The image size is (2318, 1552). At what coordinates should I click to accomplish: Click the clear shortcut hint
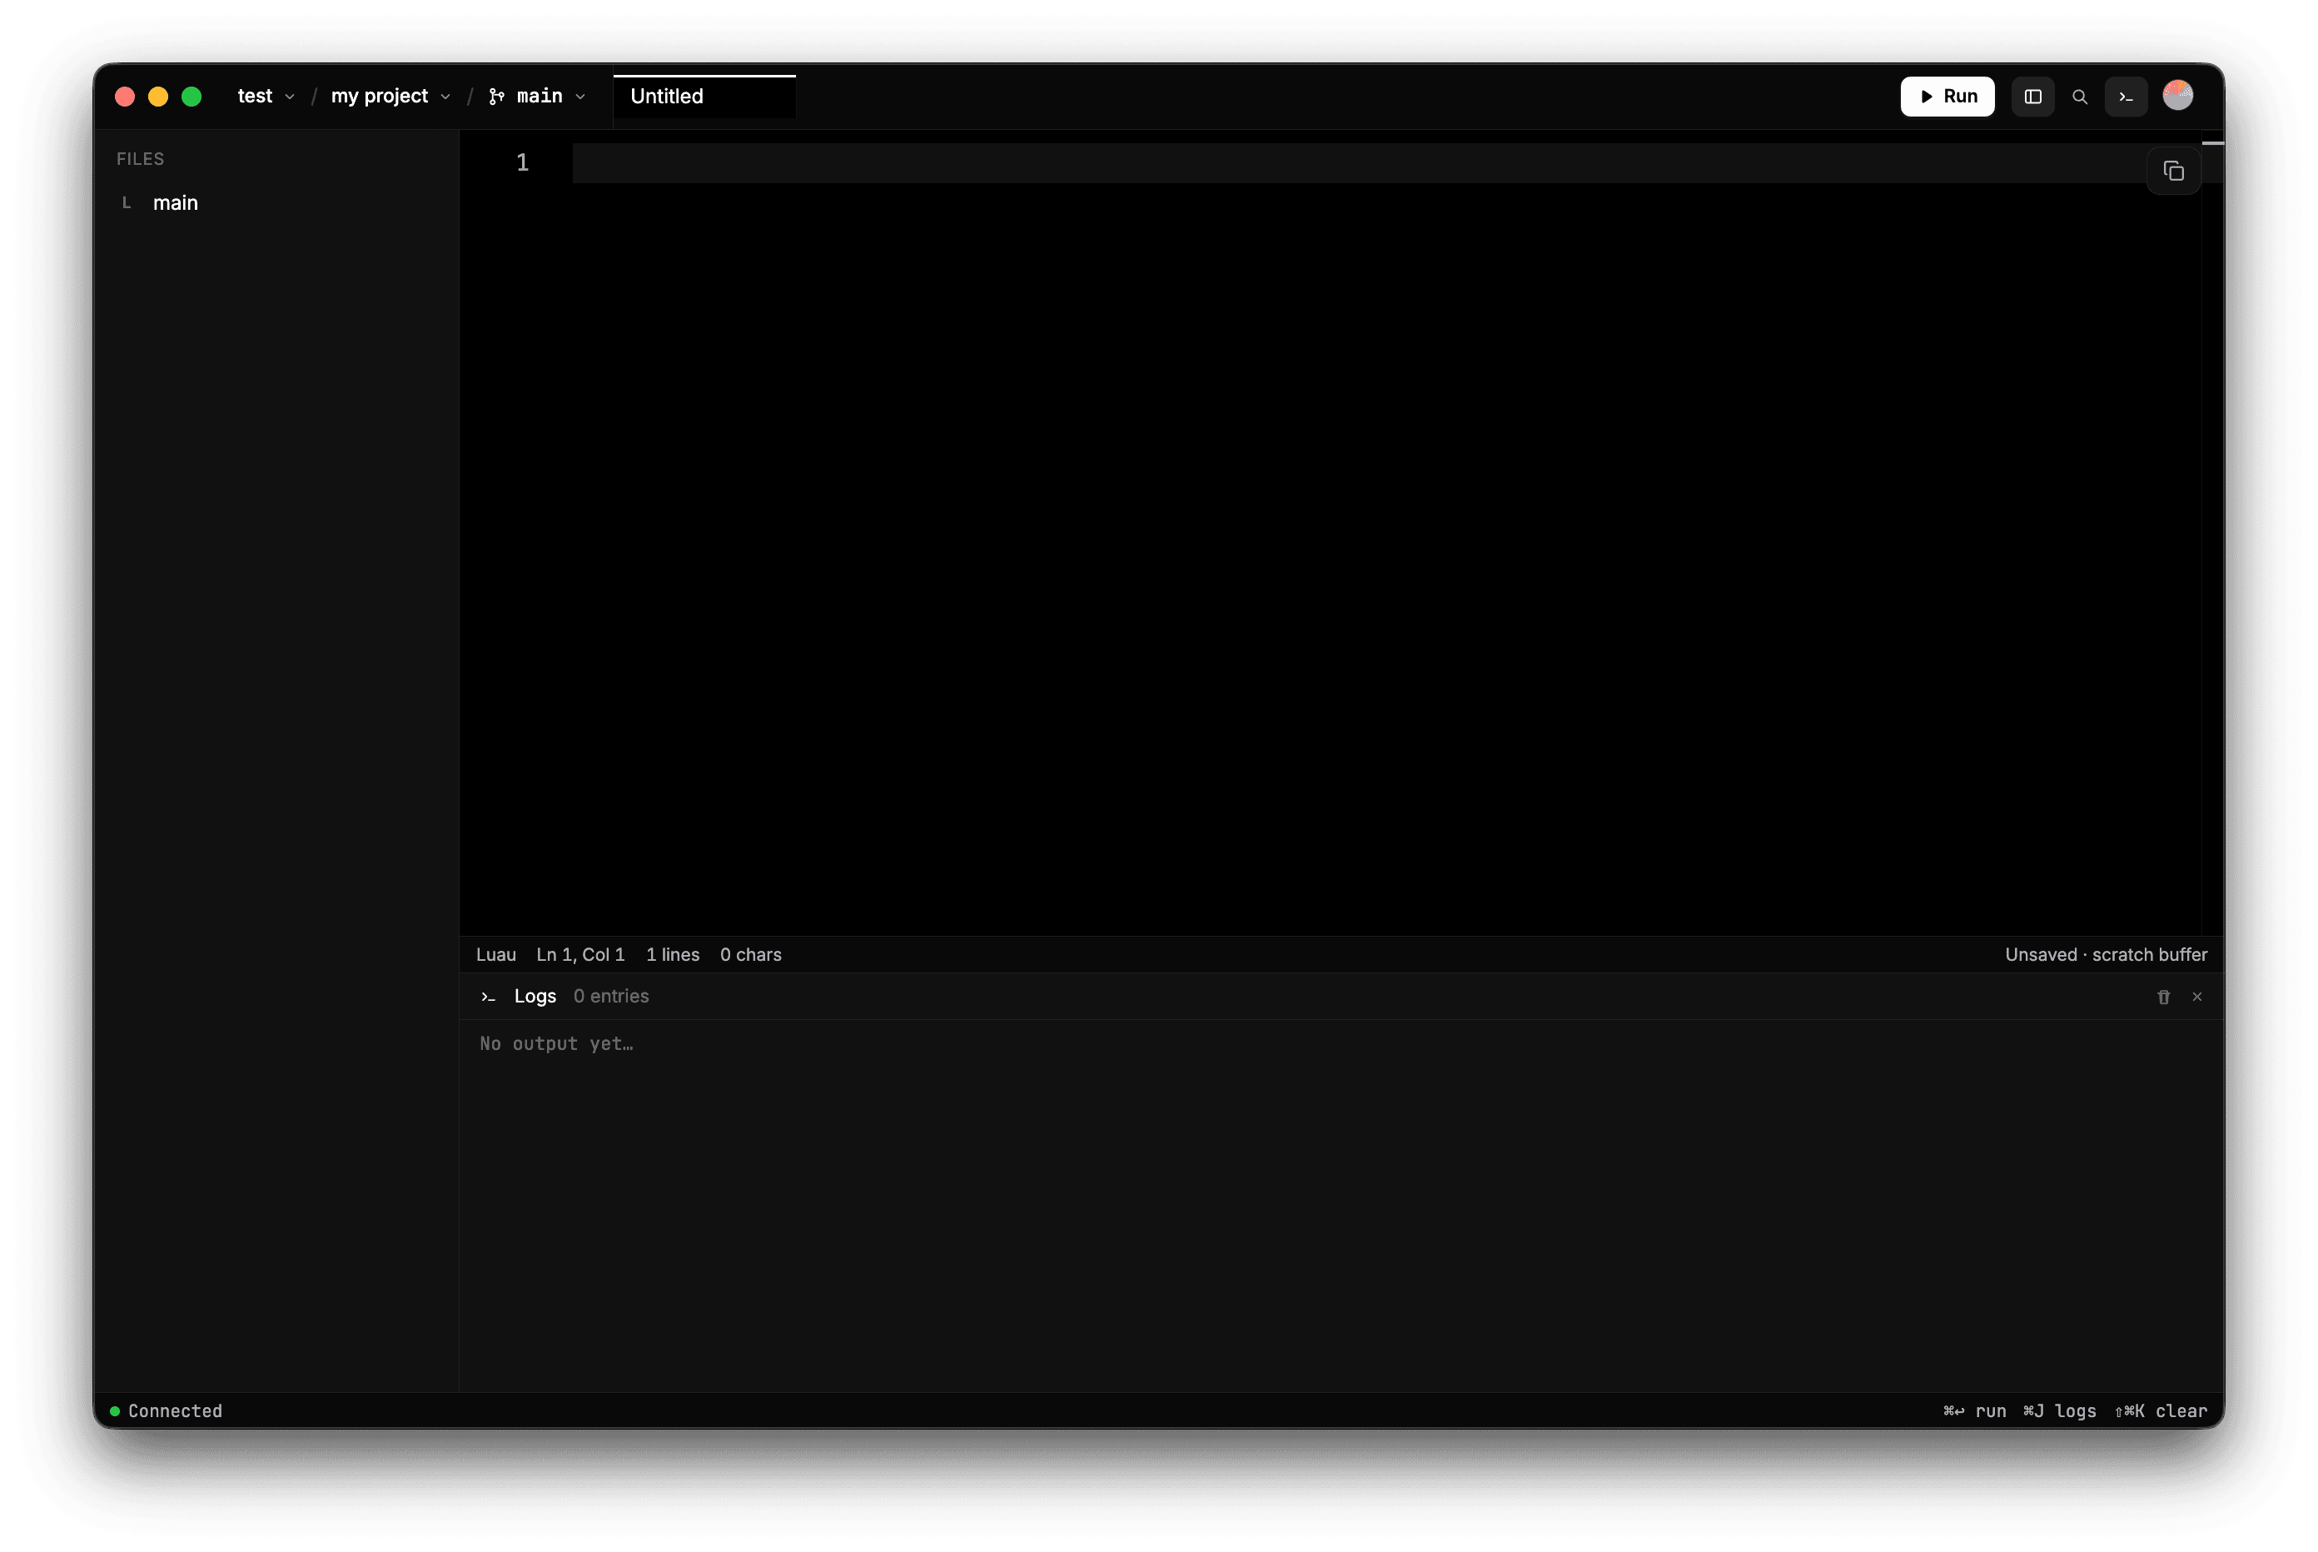point(2160,1410)
